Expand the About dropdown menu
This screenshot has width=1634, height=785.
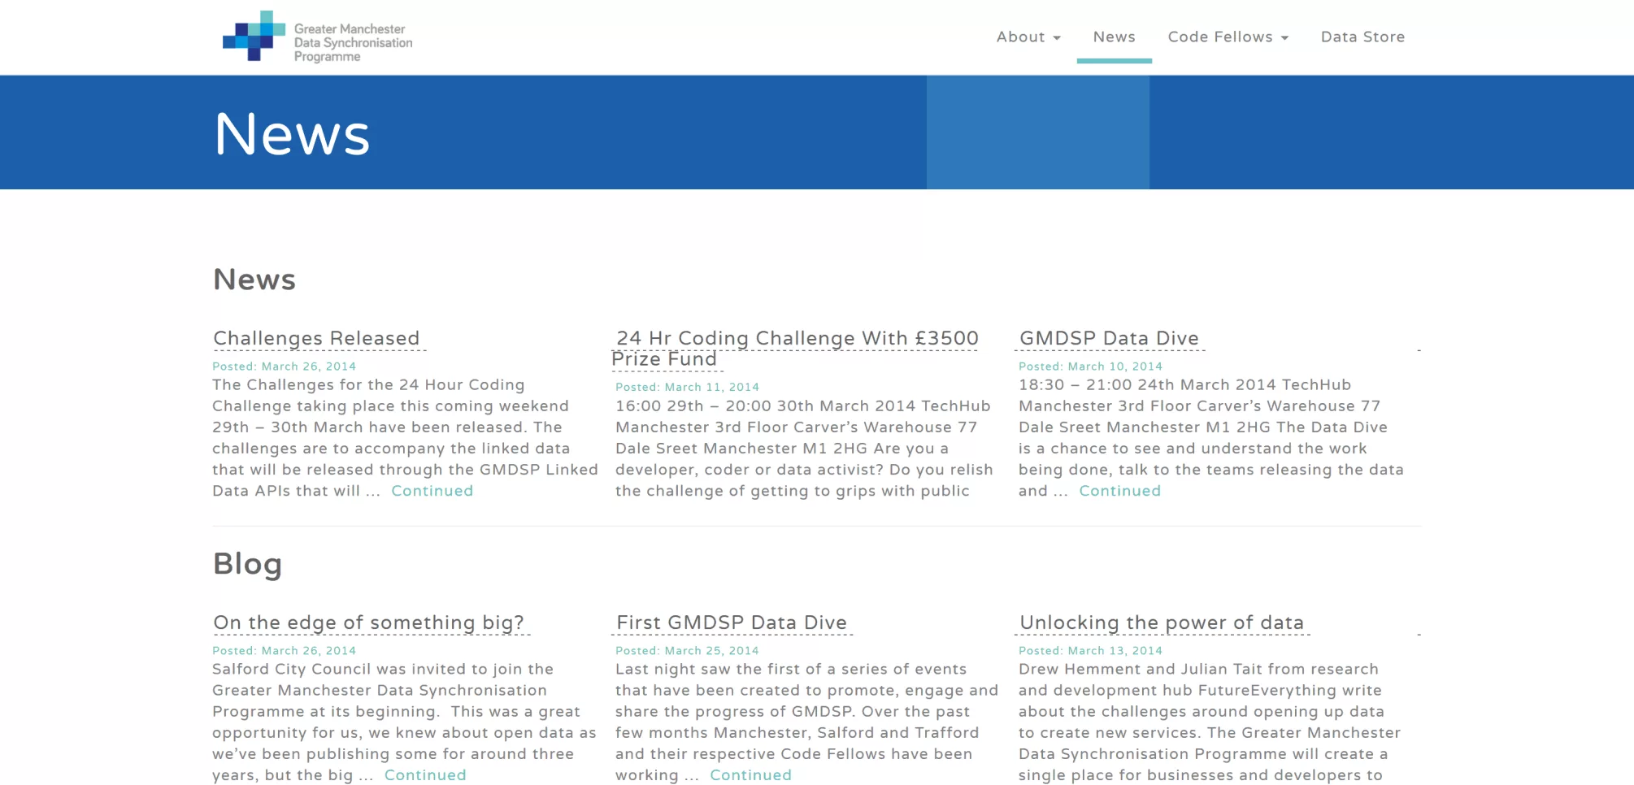(x=1028, y=37)
